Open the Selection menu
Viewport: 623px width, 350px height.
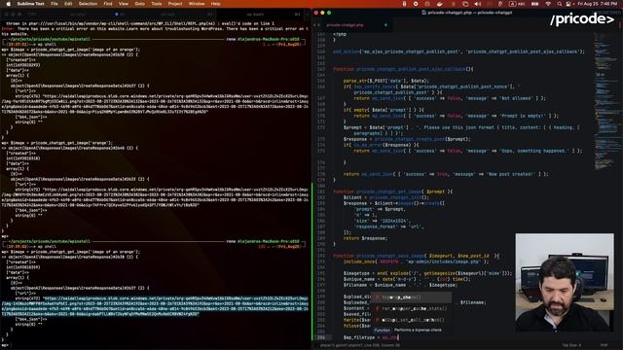click(88, 4)
